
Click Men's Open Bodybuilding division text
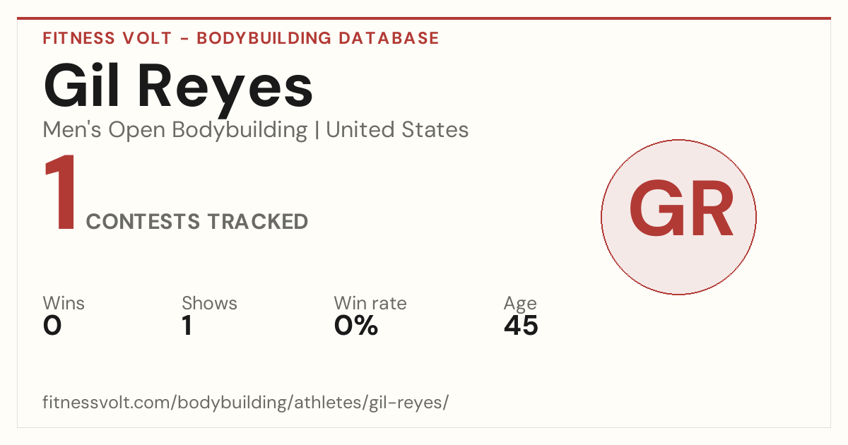tap(175, 130)
